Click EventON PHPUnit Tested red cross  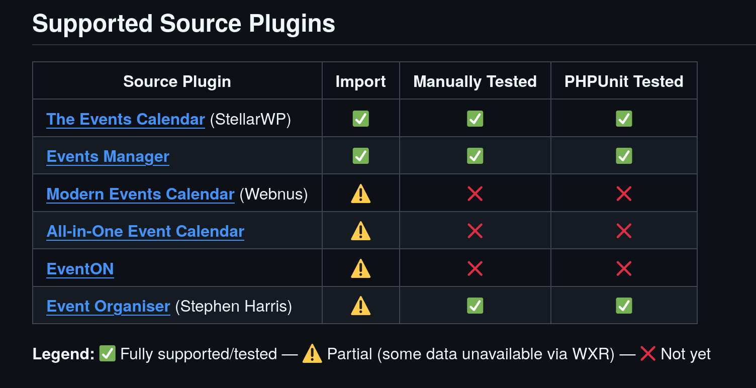click(624, 268)
